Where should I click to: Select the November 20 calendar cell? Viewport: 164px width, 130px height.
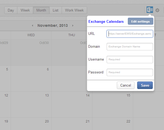[31, 124]
